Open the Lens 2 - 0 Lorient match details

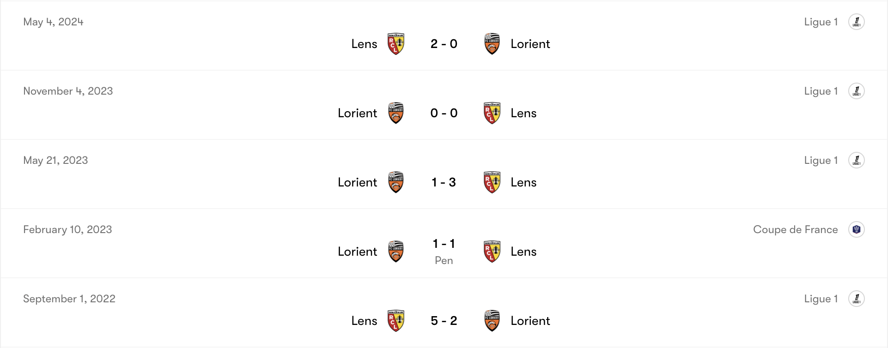pyautogui.click(x=444, y=43)
